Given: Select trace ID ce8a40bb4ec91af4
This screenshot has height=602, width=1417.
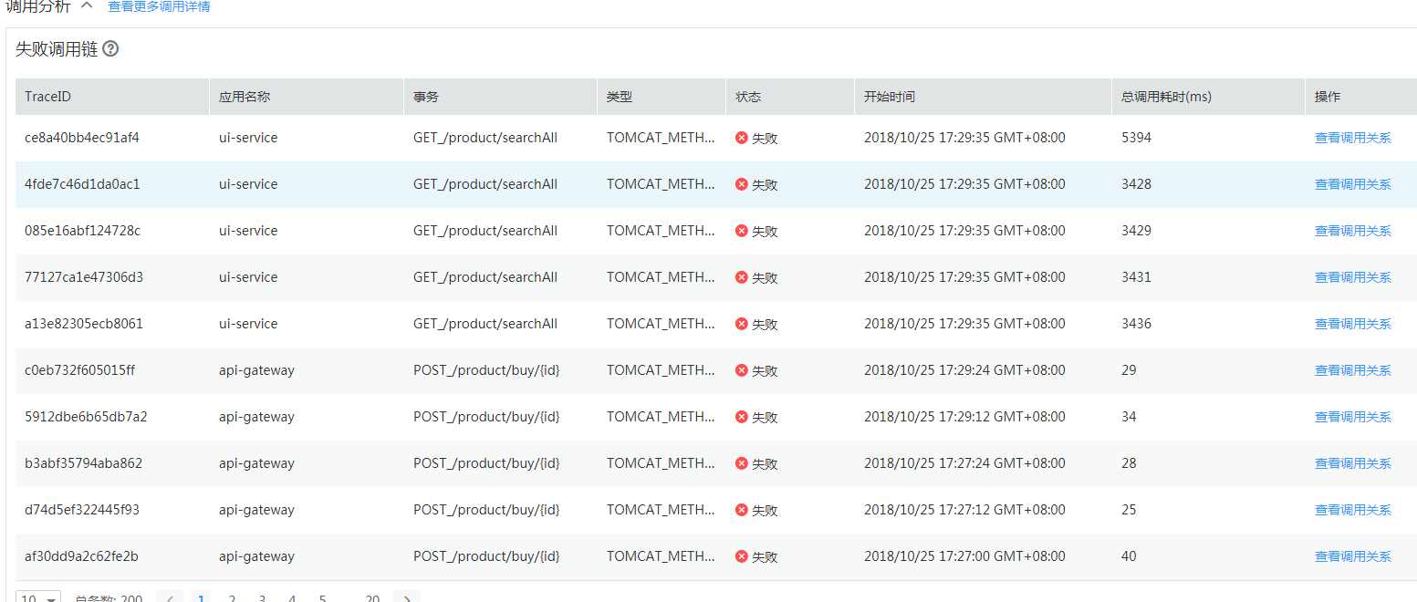Looking at the screenshot, I should click(x=82, y=138).
